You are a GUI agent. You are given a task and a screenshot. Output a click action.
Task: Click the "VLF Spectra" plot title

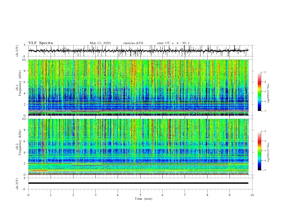point(41,43)
